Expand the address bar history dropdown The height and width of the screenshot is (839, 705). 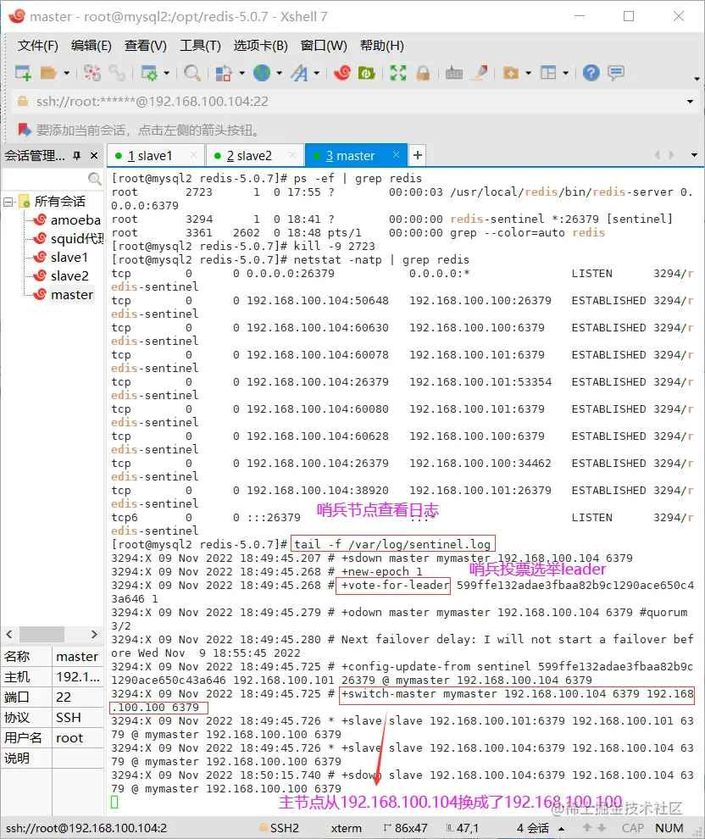click(x=690, y=102)
